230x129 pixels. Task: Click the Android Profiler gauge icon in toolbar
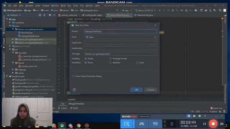pos(181,10)
